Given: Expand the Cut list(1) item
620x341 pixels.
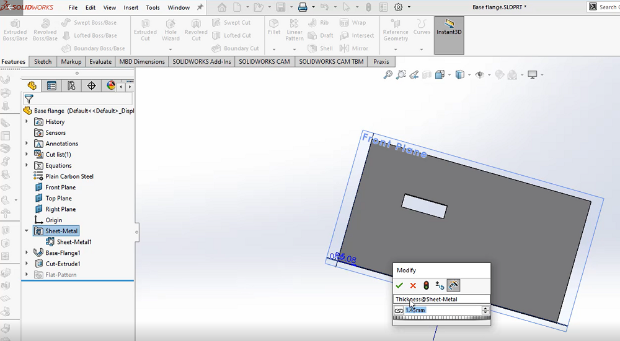Looking at the screenshot, I should pyautogui.click(x=27, y=154).
